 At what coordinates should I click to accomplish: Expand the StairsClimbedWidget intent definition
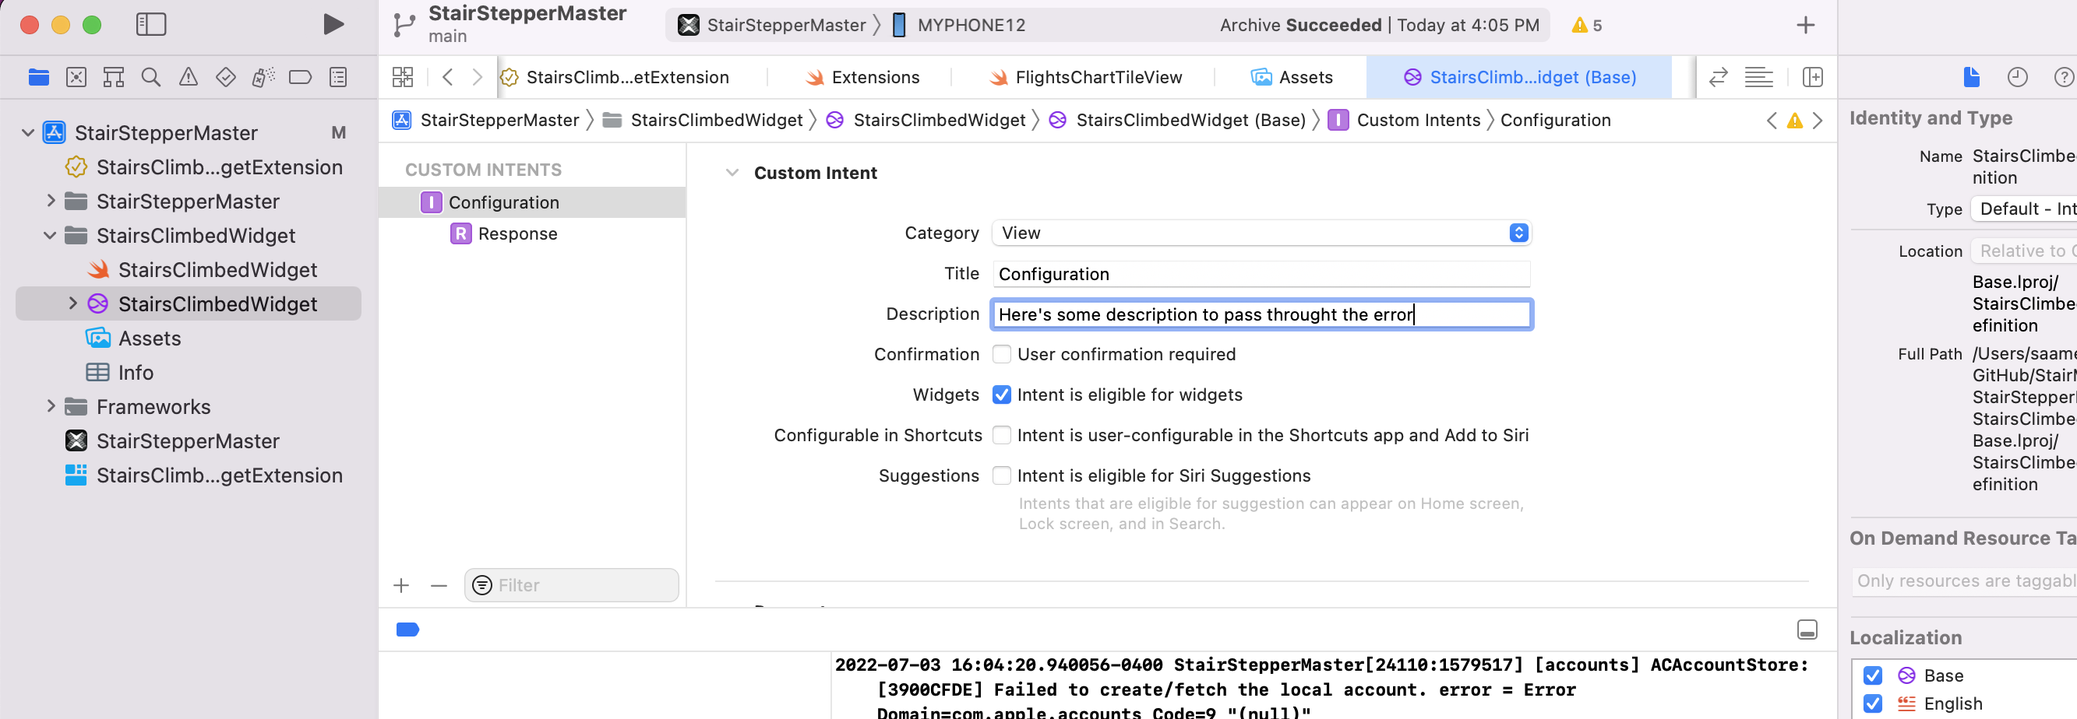click(x=72, y=303)
